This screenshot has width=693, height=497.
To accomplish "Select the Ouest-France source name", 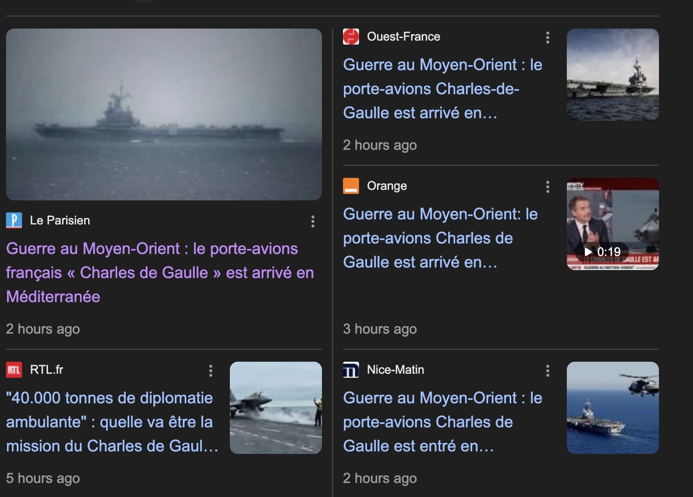I will point(404,37).
